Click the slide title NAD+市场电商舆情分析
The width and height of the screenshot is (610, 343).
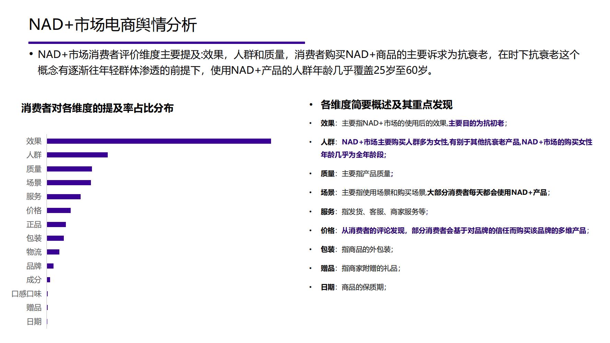[x=115, y=25]
